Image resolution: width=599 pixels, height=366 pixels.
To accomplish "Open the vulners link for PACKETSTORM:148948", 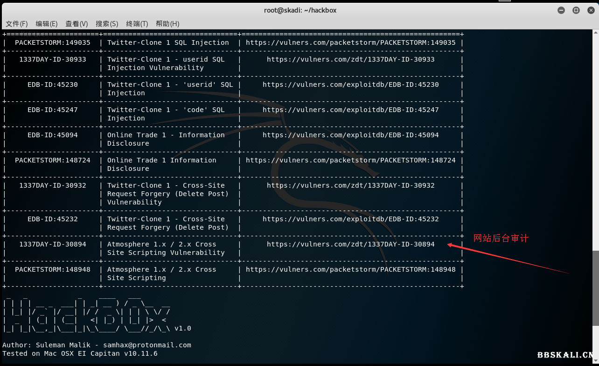I will pyautogui.click(x=350, y=269).
